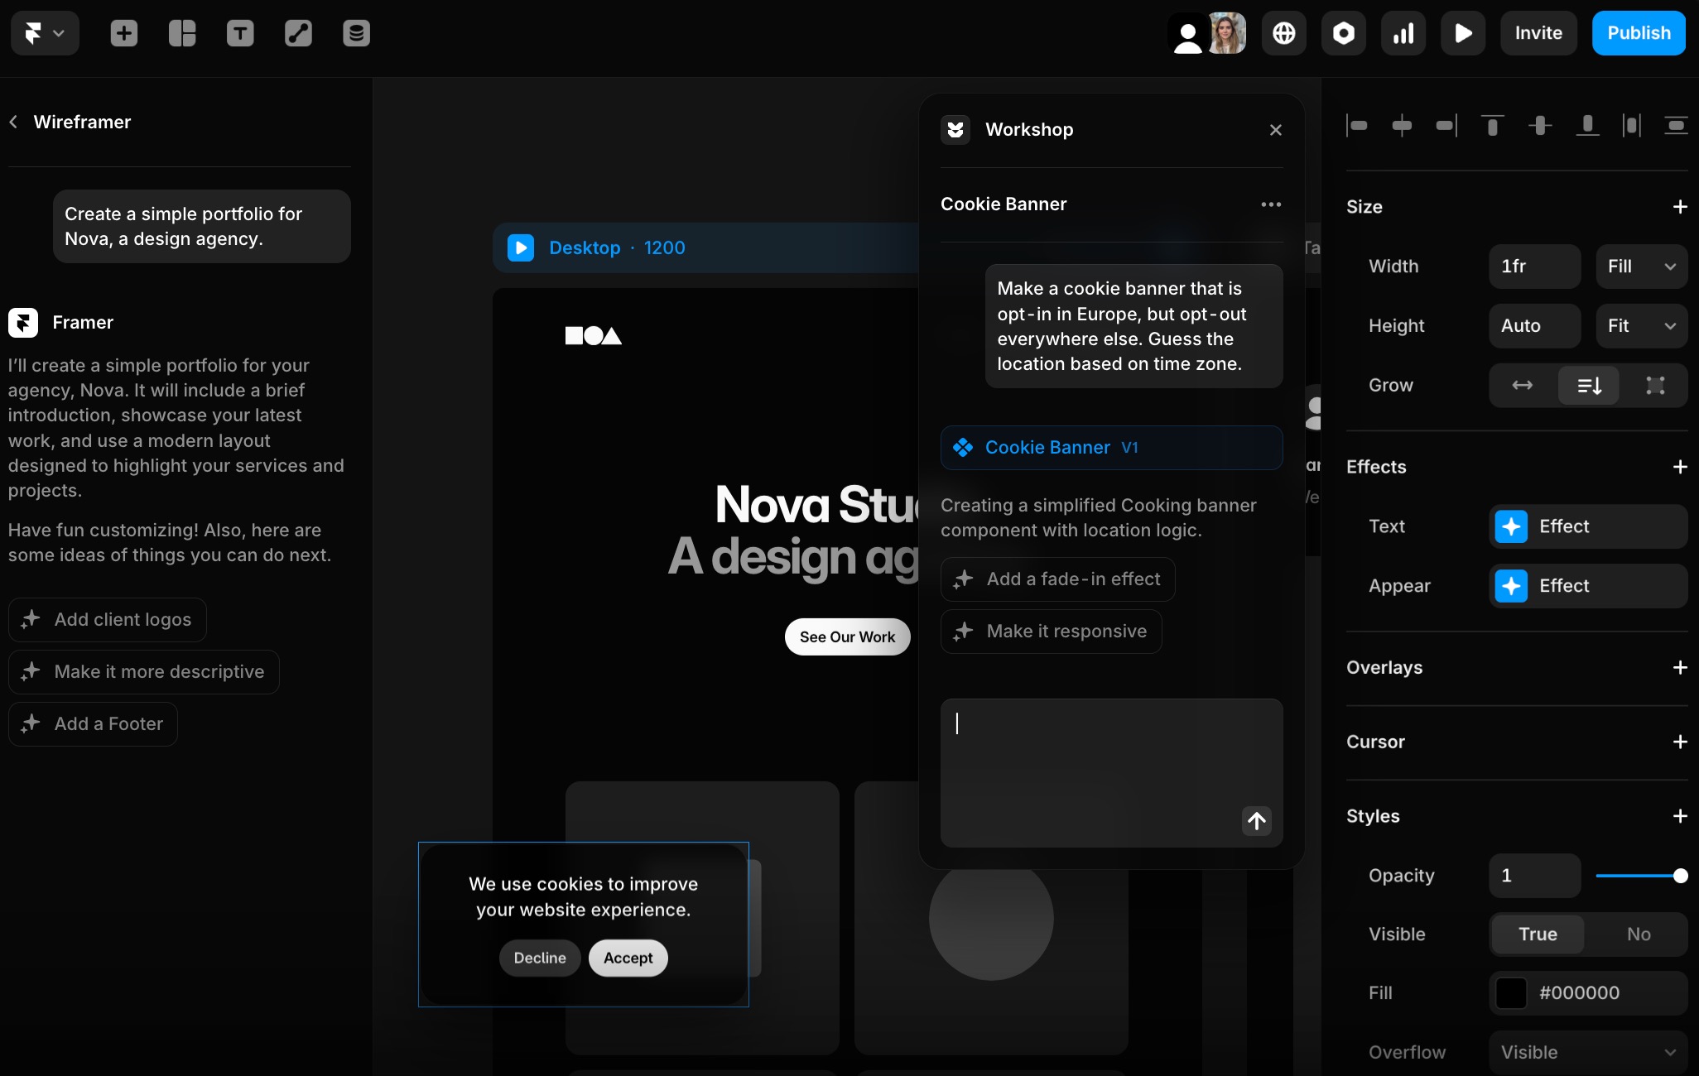Open the black Fill color swatch
Image resolution: width=1699 pixels, height=1076 pixels.
tap(1511, 993)
